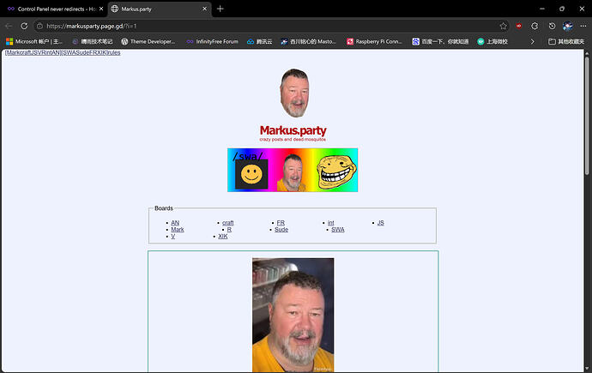Click the rules link in top navigation
The width and height of the screenshot is (592, 373).
click(x=114, y=52)
